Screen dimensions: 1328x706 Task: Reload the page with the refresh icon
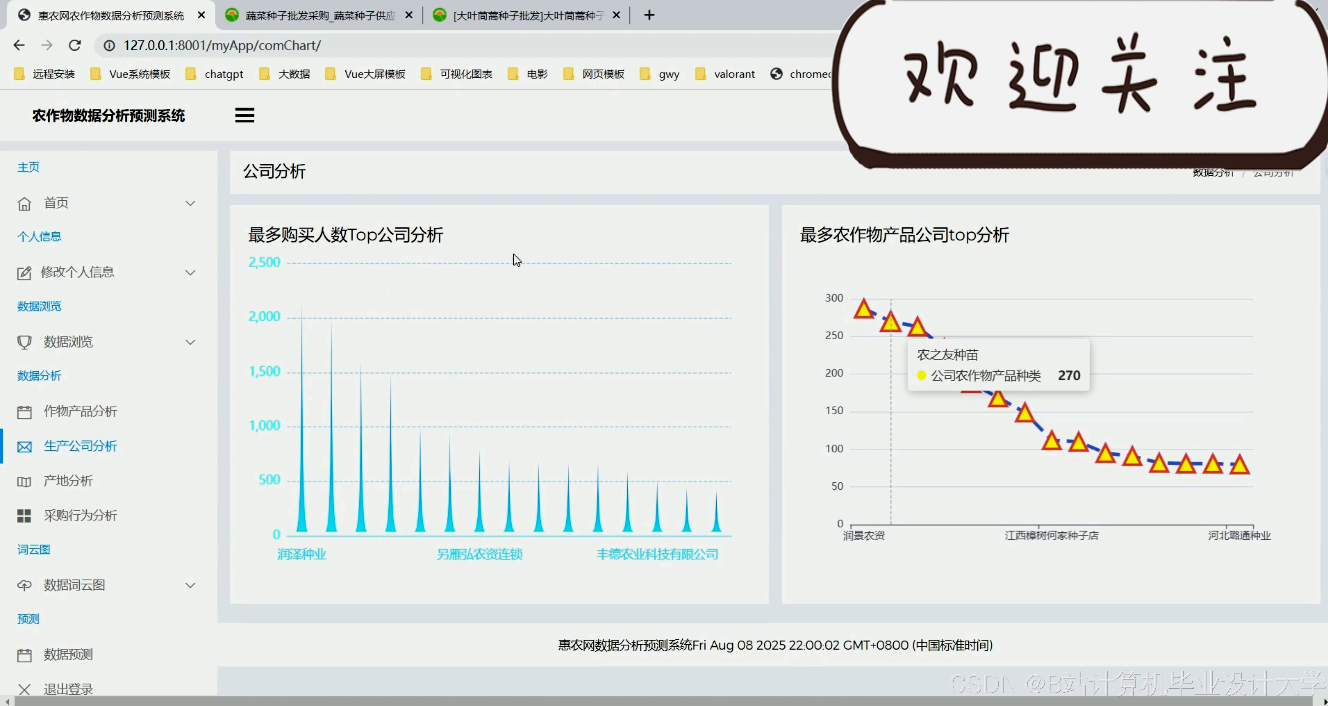tap(75, 45)
